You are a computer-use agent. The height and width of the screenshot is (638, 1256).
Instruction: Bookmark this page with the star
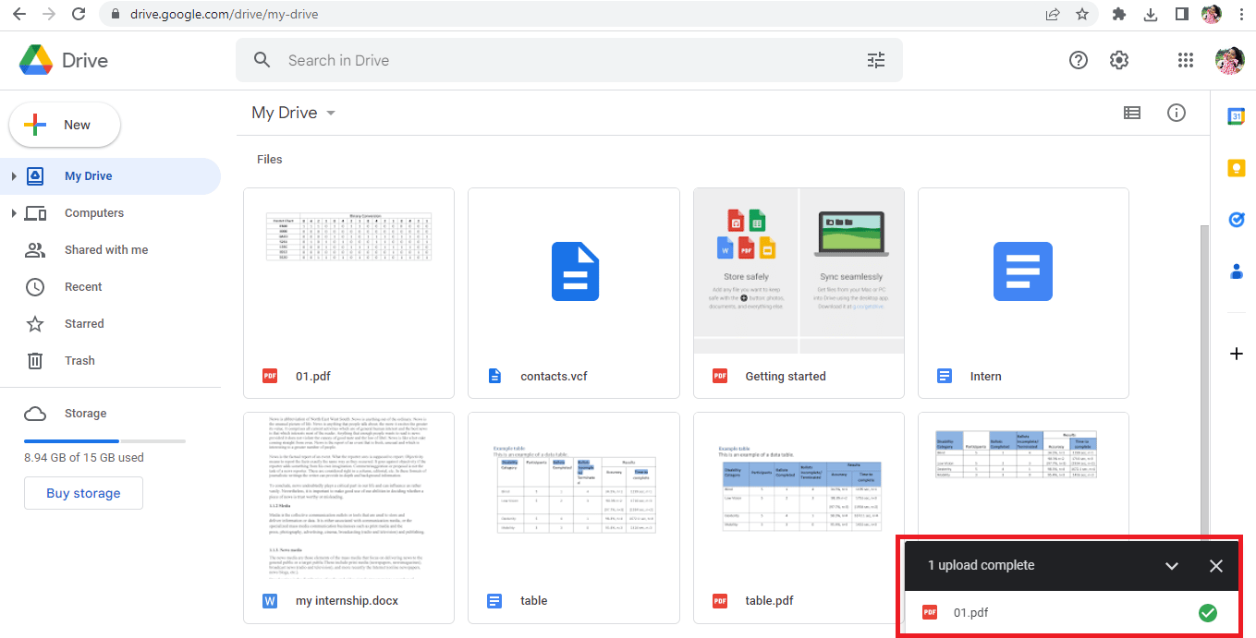tap(1082, 14)
